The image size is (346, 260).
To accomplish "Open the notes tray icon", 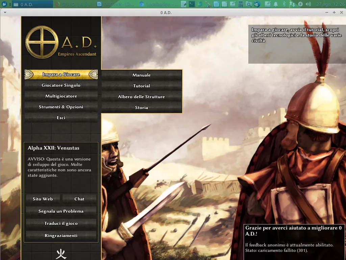I will coord(268,4).
